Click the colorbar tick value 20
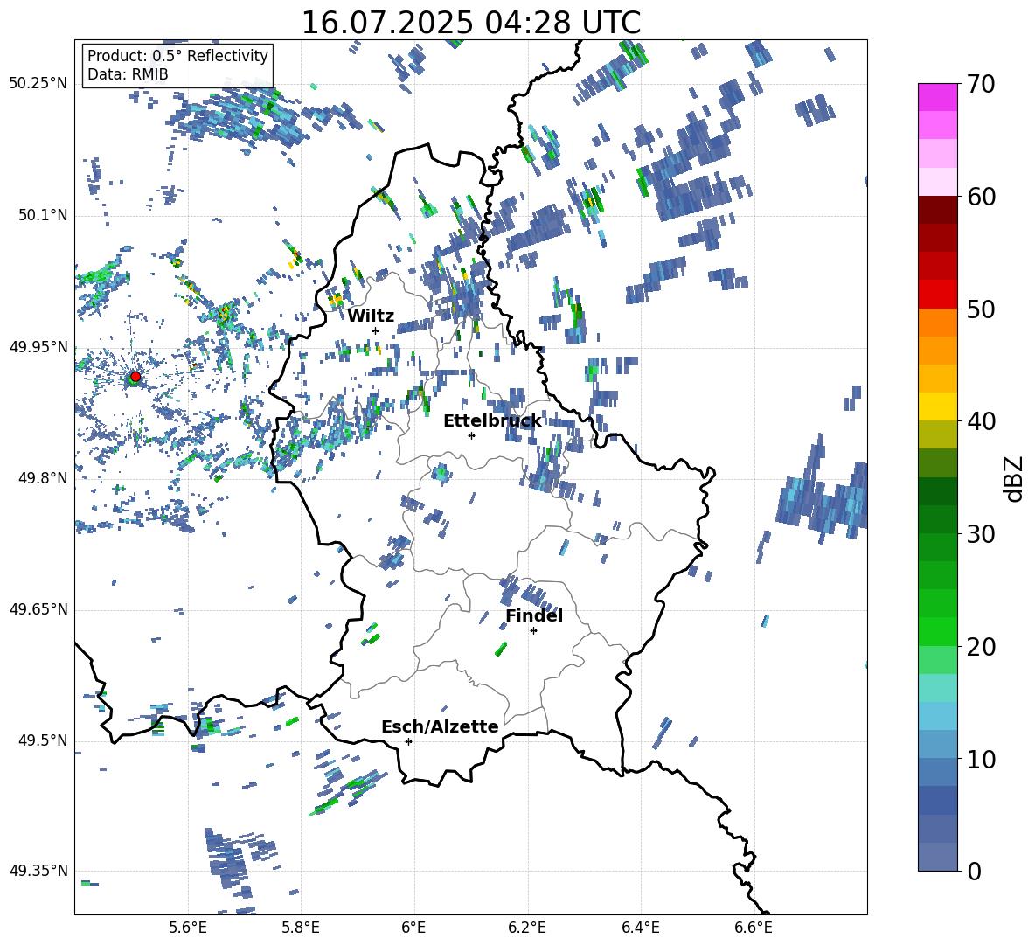Screen dimensions: 1035x945 point(980,646)
